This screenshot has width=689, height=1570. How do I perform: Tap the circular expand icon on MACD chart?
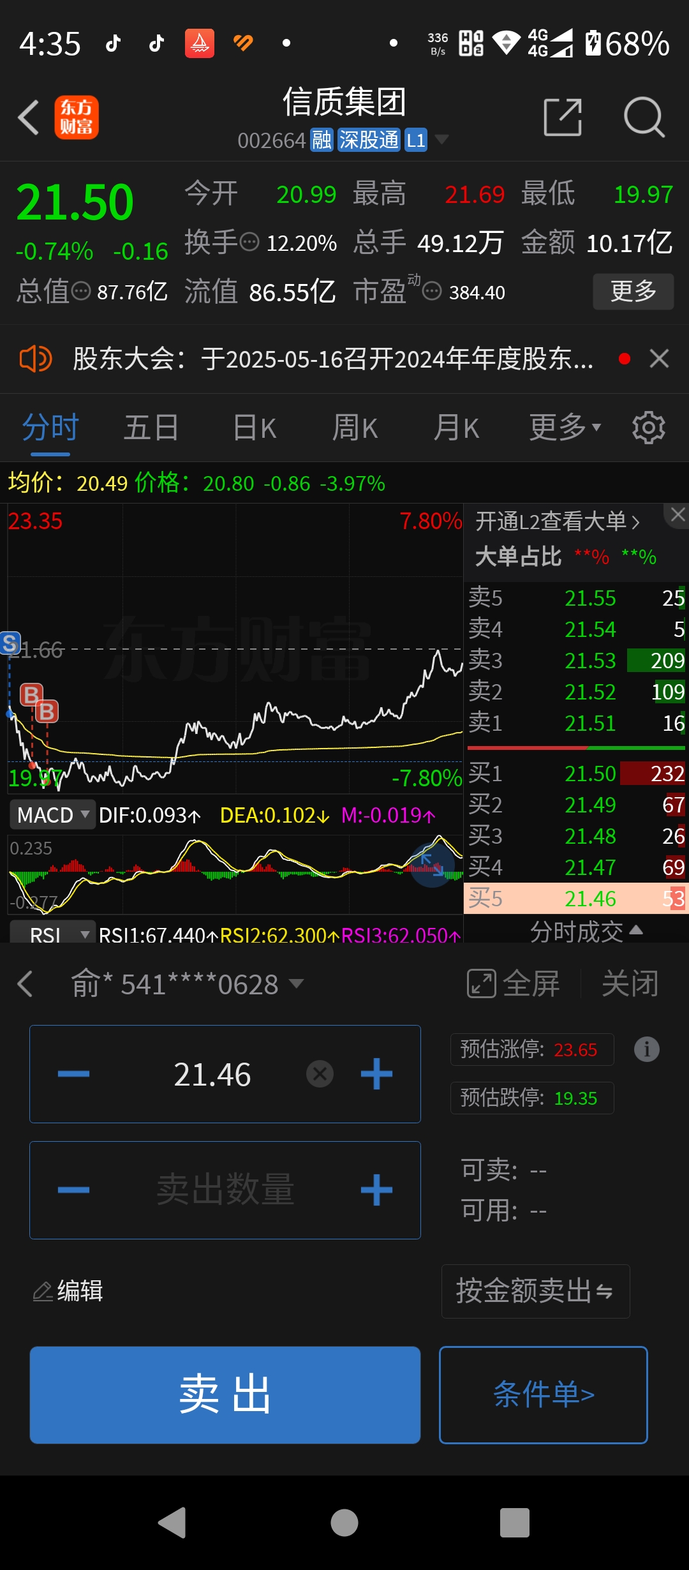(433, 865)
